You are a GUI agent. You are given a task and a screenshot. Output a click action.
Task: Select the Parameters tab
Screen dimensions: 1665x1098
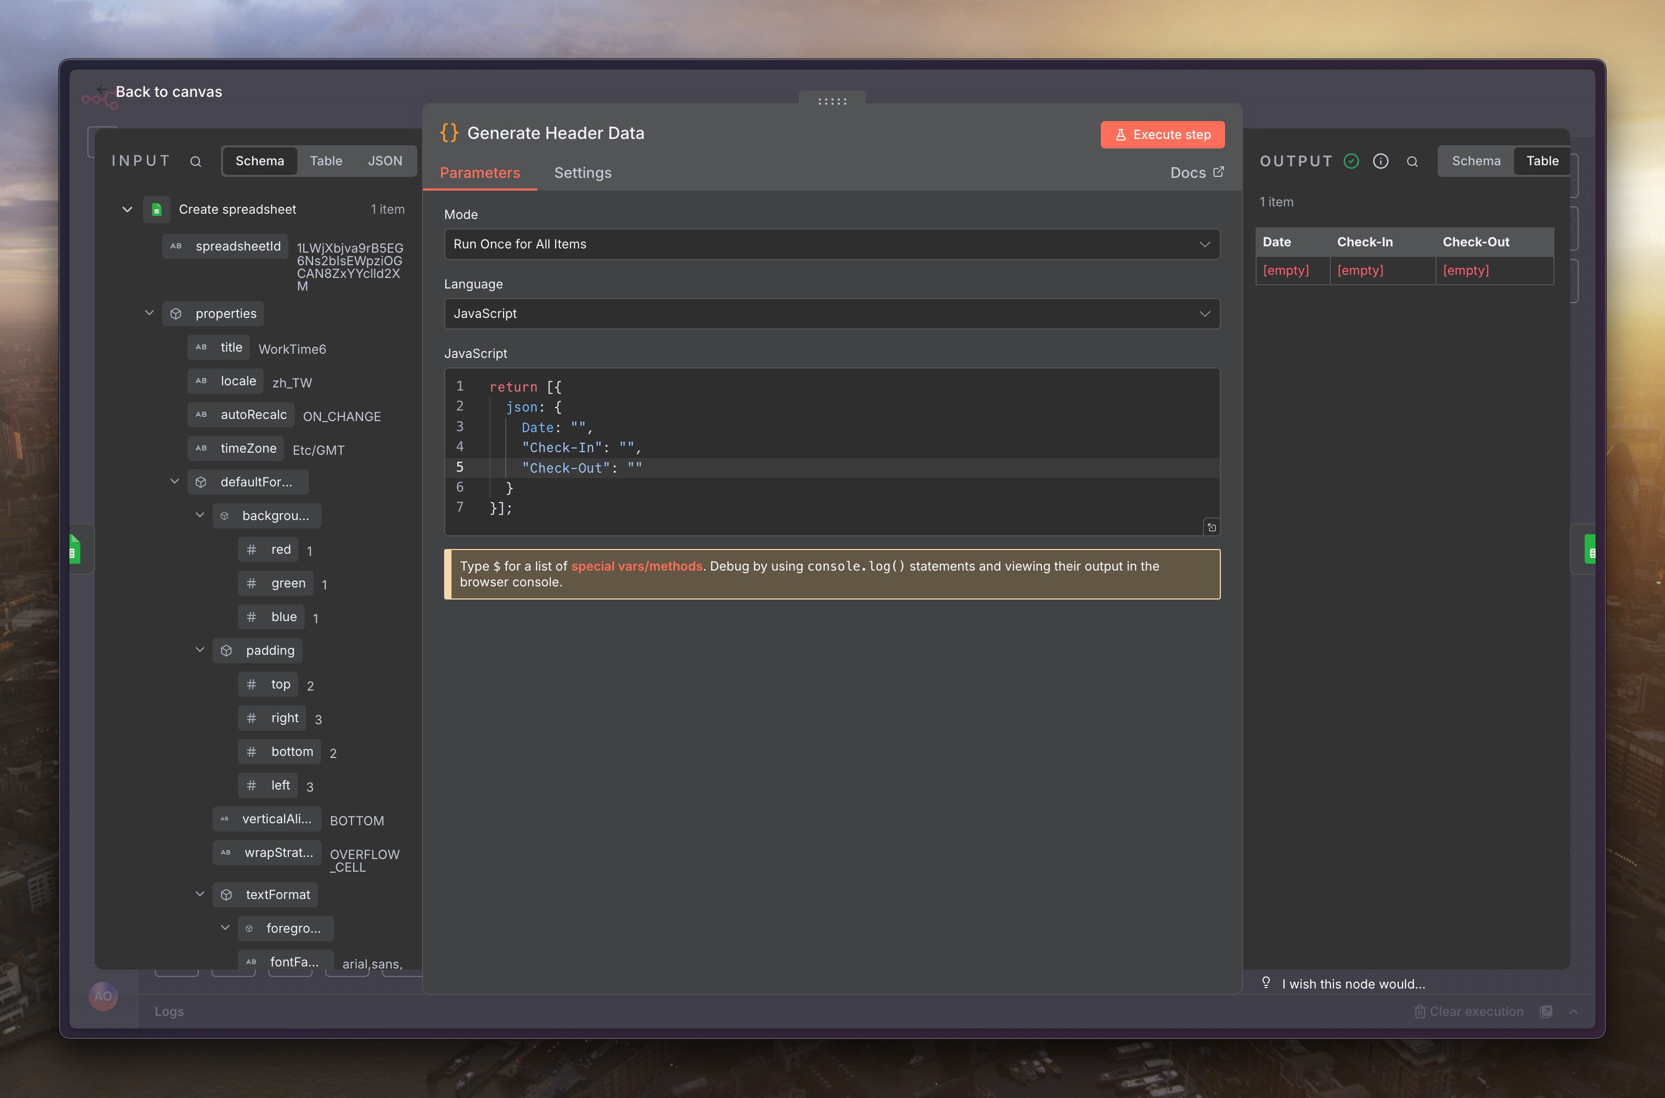pos(479,173)
